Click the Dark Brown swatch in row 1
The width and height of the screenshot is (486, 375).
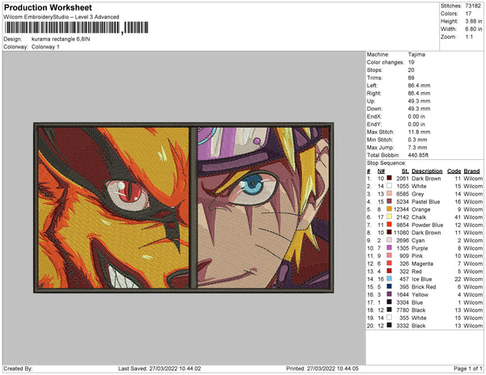389,178
